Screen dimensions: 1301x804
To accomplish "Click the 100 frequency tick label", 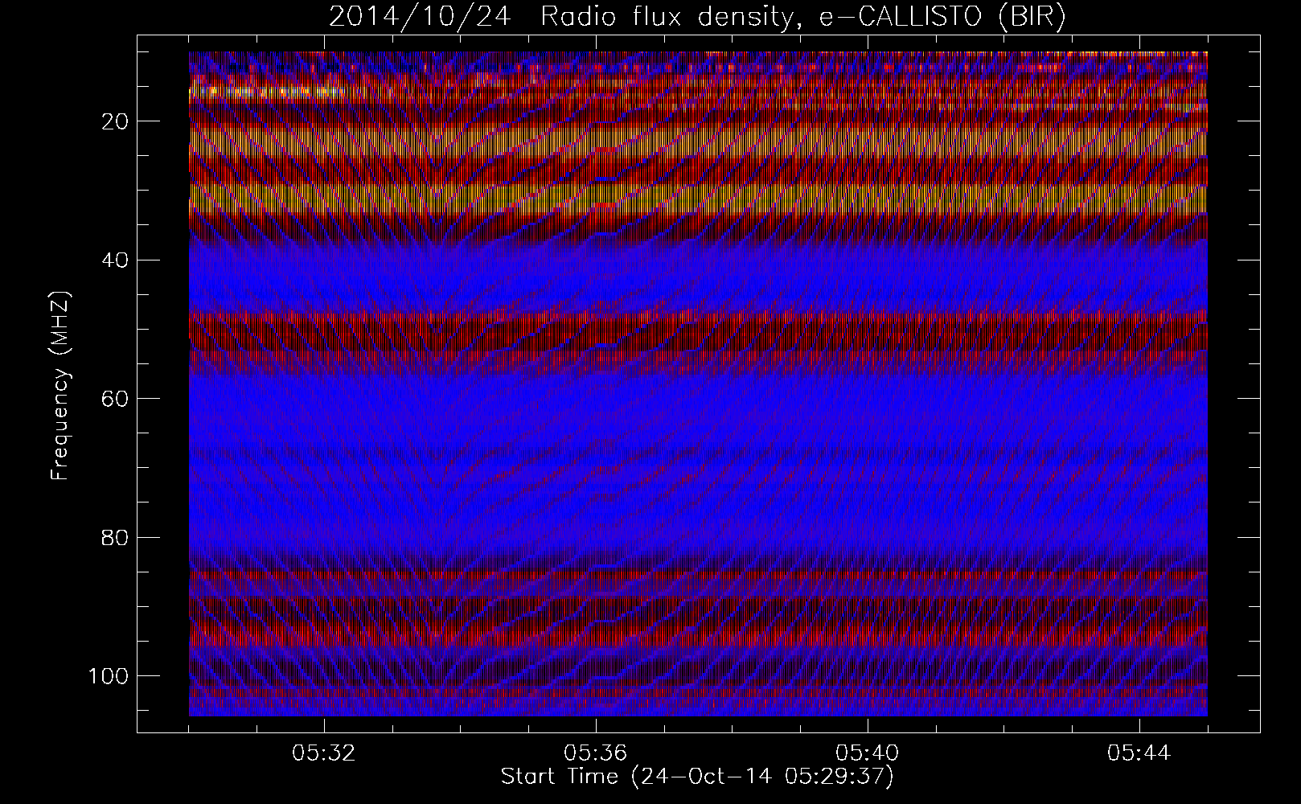I will tap(109, 675).
